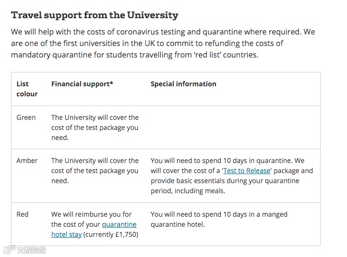
Task: Click the watermark logo icon at bottom left
Action: tap(8, 249)
